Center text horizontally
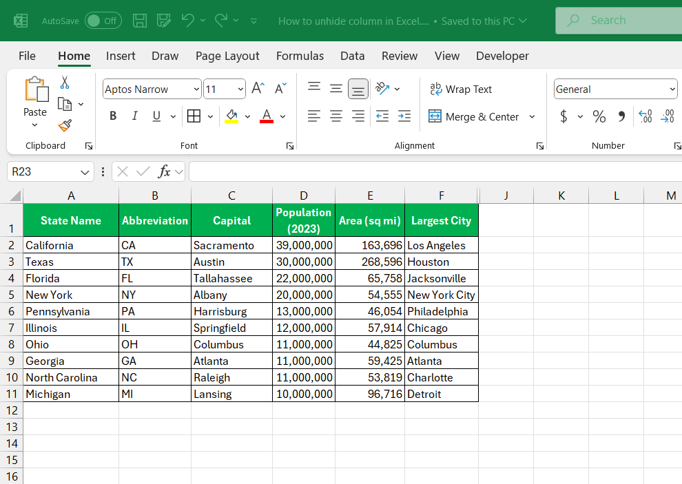This screenshot has width=682, height=484. tap(335, 116)
